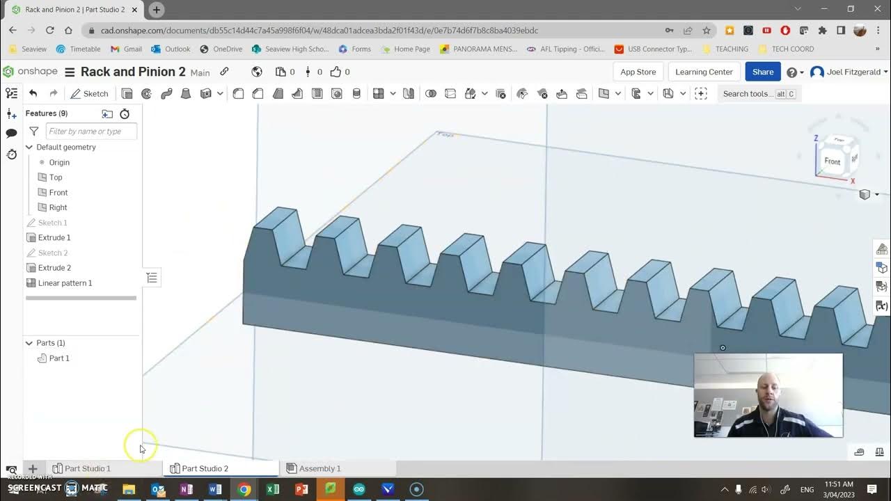Select the Mirror tool
Image resolution: width=891 pixels, height=501 pixels.
[x=409, y=93]
